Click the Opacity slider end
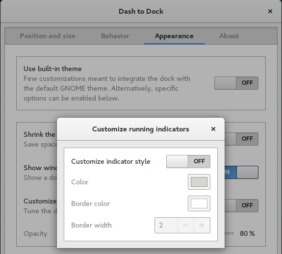The height and width of the screenshot is (254, 282). tap(230, 233)
